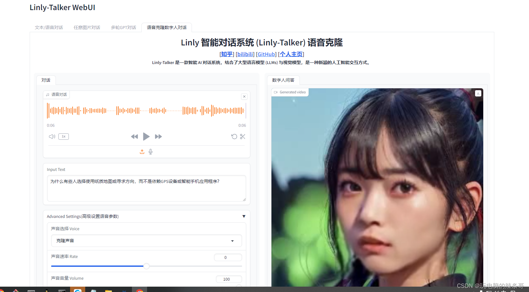Click the 语音对话 audio label

click(56, 95)
